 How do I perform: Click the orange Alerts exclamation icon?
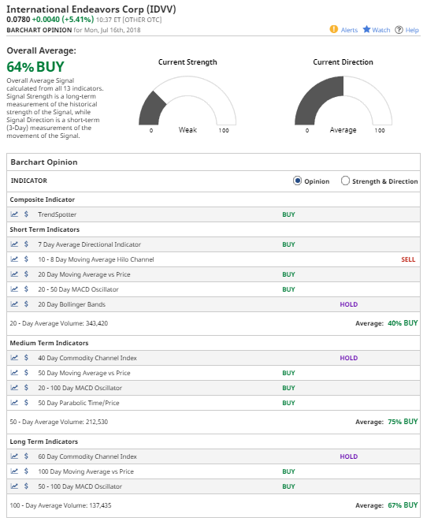click(x=333, y=29)
